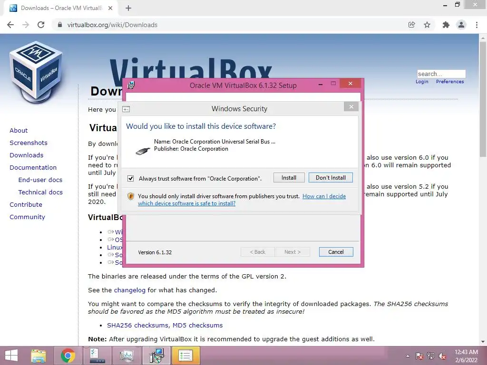Open About in the sidebar
Viewport: 487px width, 365px height.
pos(19,130)
